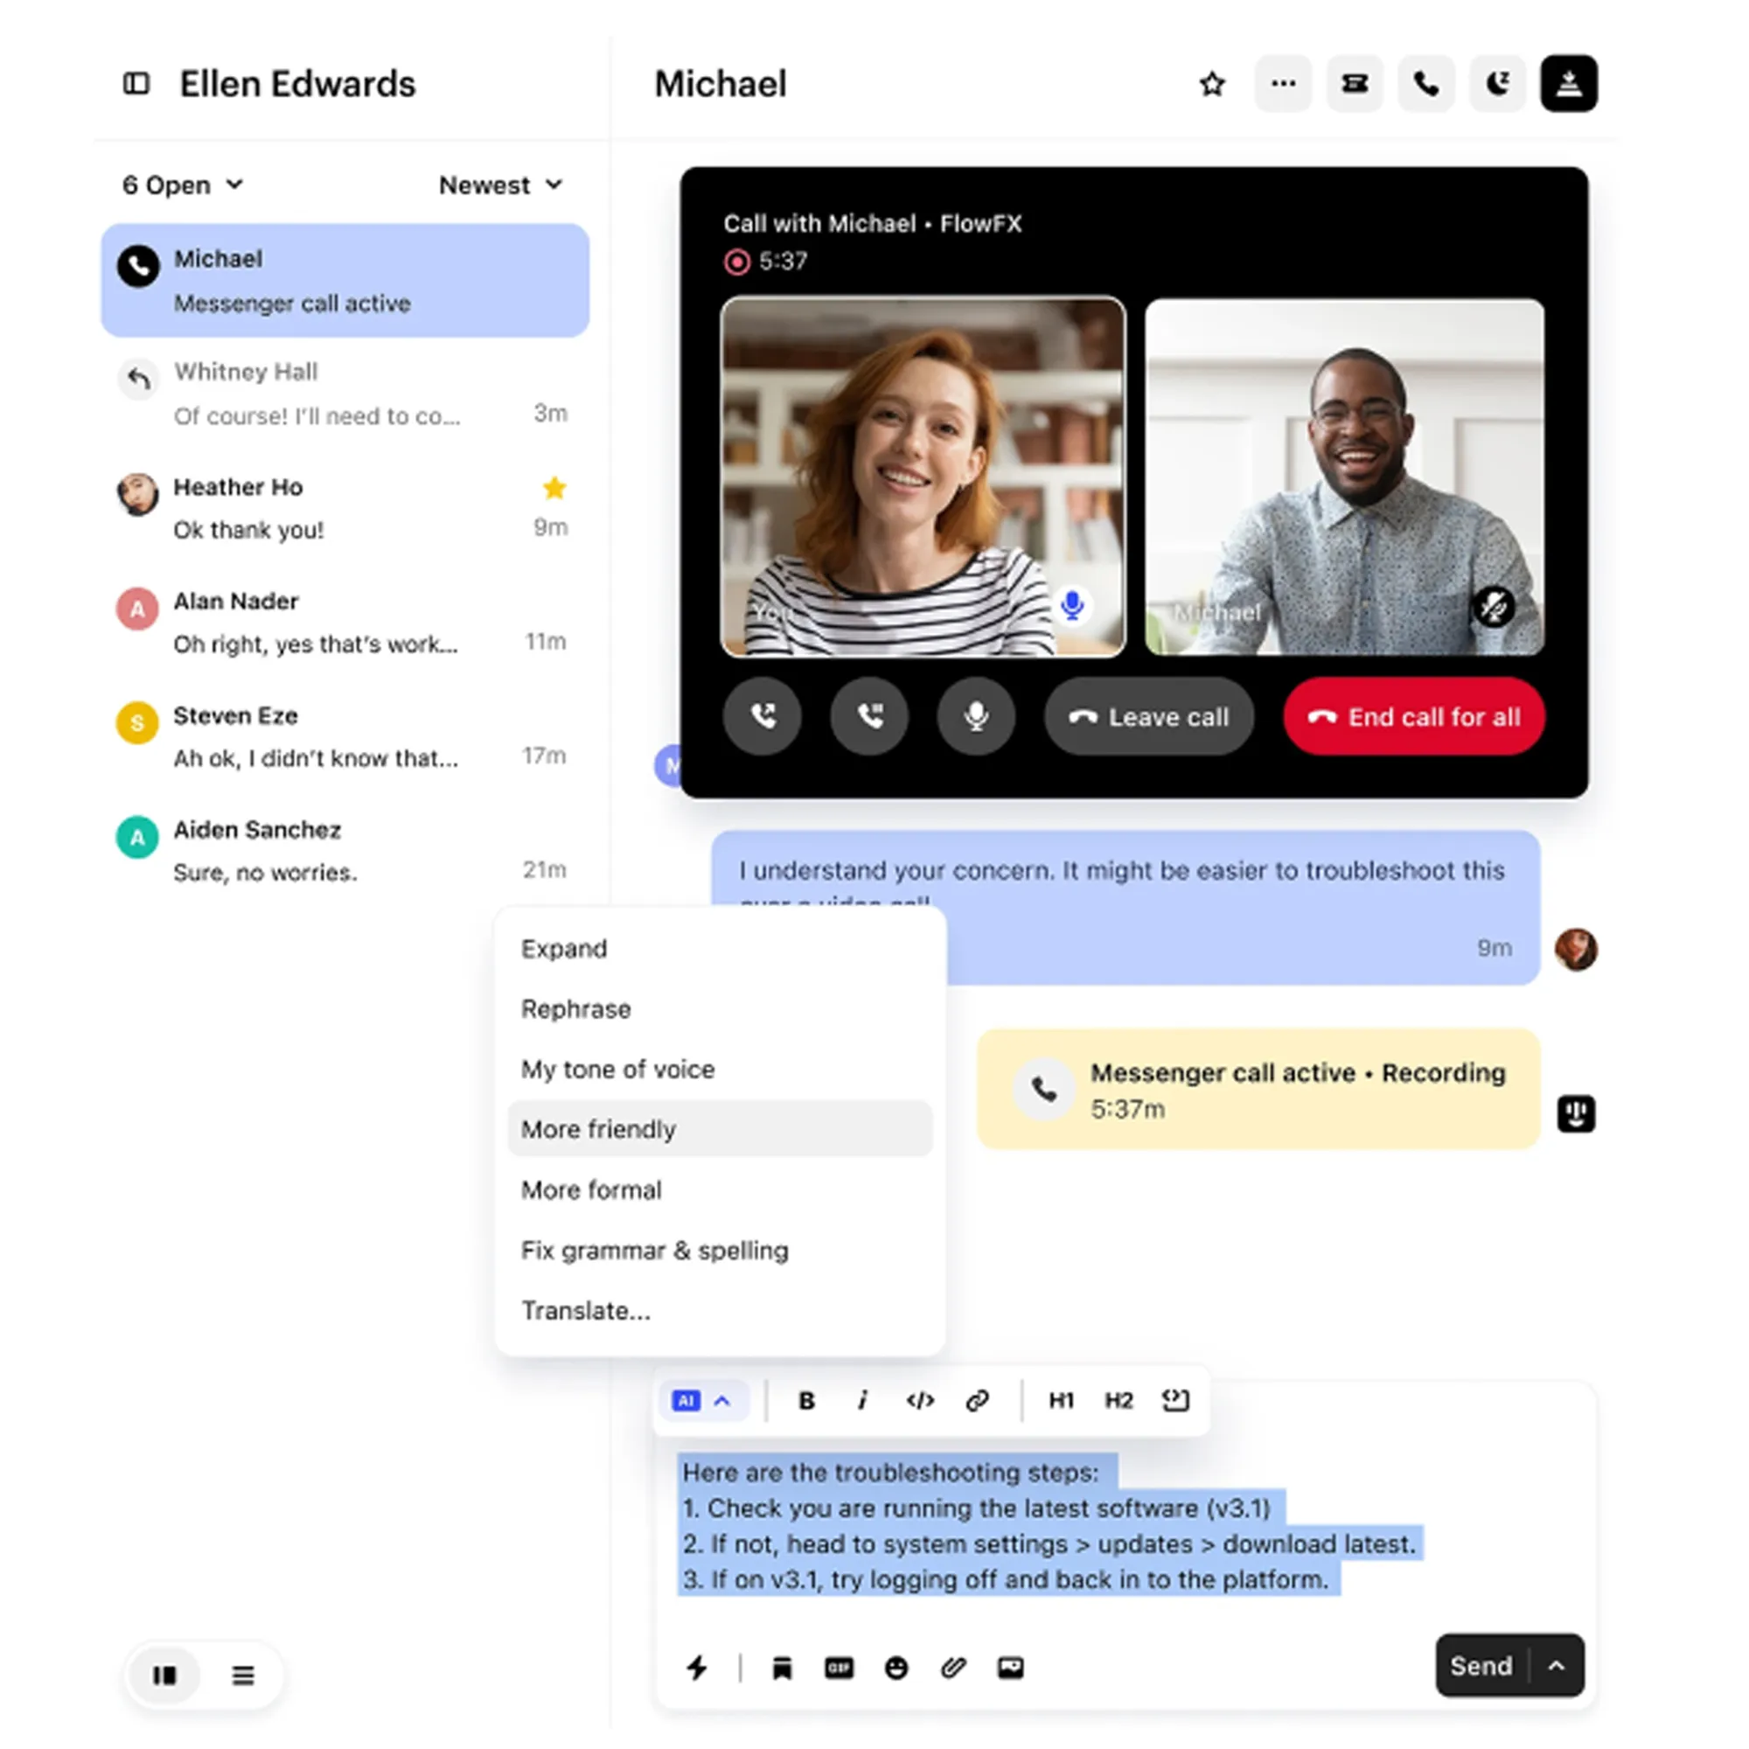Open Aiden Sanchez conversation
This screenshot has width=1749, height=1749.
pos(345,850)
